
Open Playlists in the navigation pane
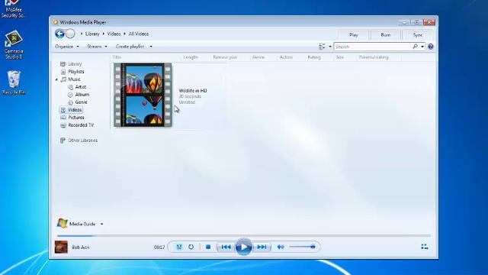[x=76, y=72]
